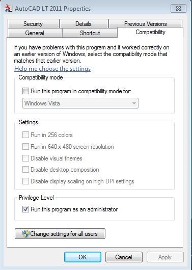Enable Run this program in compatibility mode
The image size is (192, 270).
pyautogui.click(x=25, y=91)
